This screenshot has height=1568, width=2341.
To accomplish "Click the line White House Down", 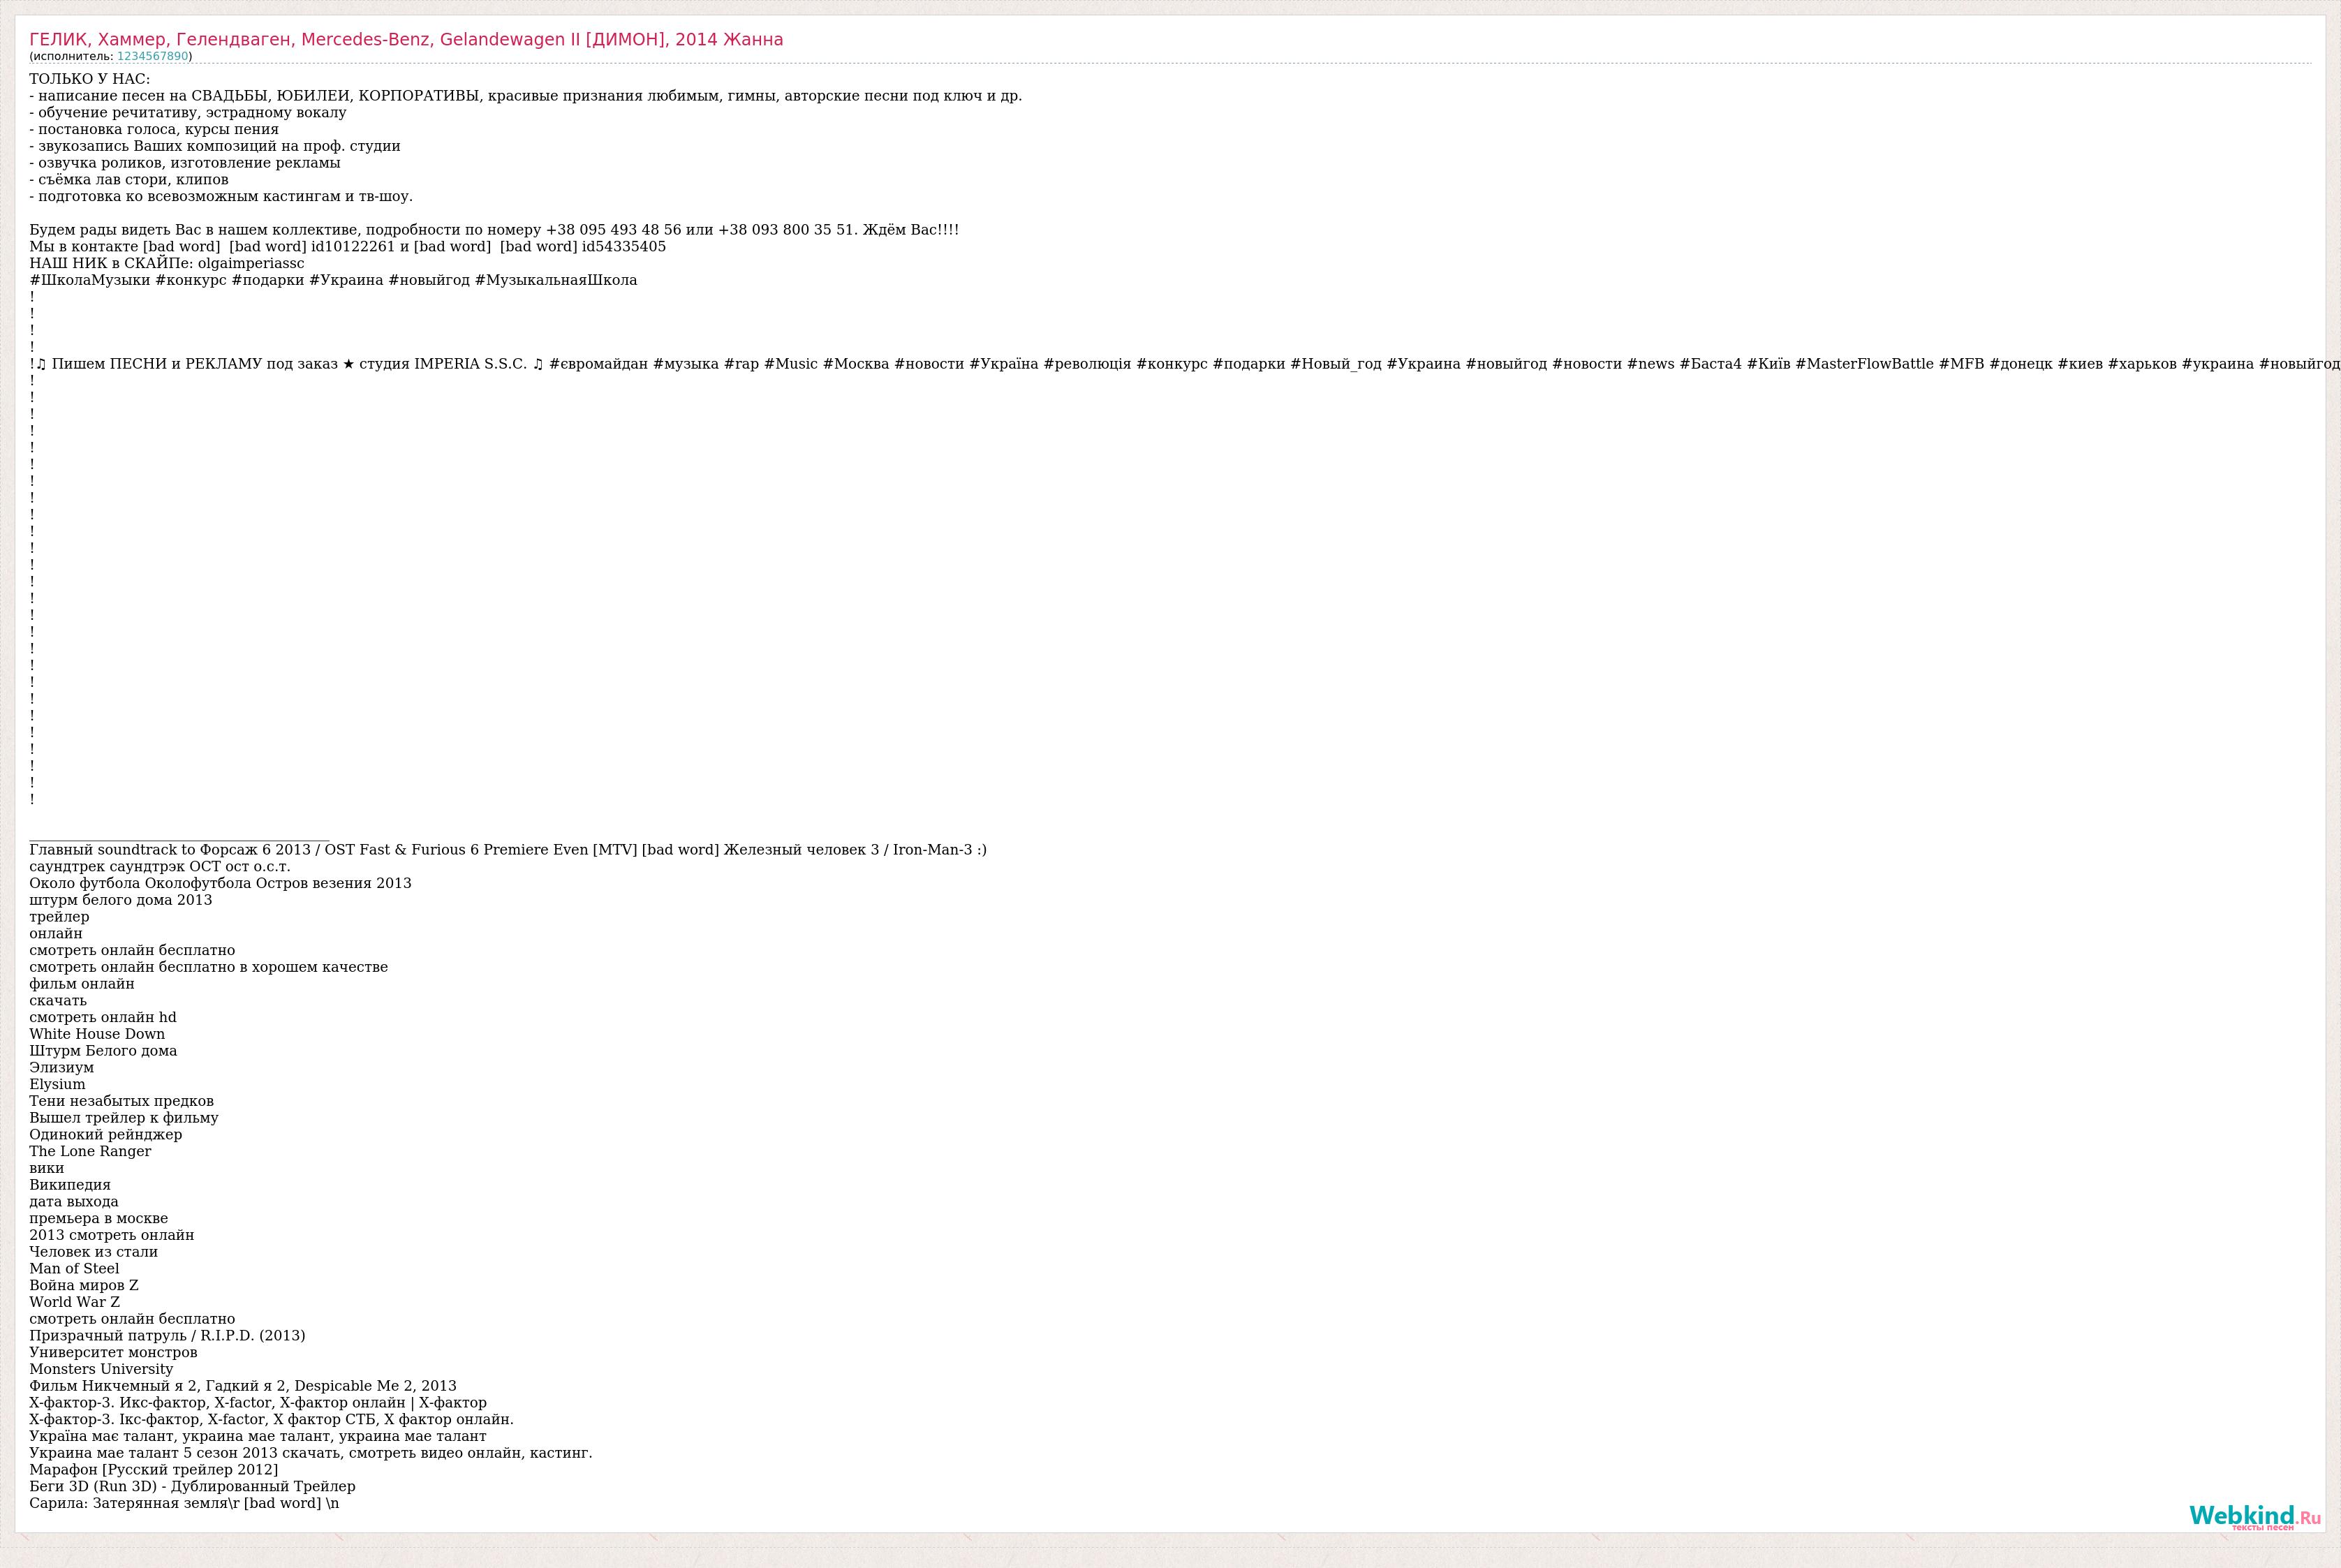I will pyautogui.click(x=97, y=1034).
